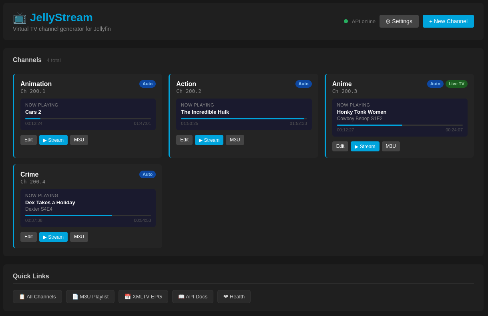The width and height of the screenshot is (488, 316).
Task: Click the + New Channel button
Action: point(448,21)
